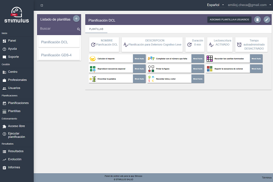This screenshot has height=182, width=273.
Task: Select Planificación GDS-4 from template list
Action: 56,55
